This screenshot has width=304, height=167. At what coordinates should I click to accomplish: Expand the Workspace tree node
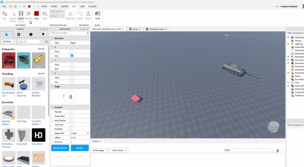click(288, 37)
